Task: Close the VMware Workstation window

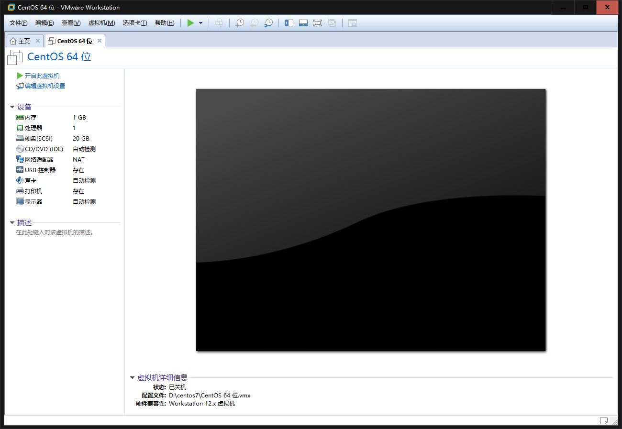Action: (607, 7)
